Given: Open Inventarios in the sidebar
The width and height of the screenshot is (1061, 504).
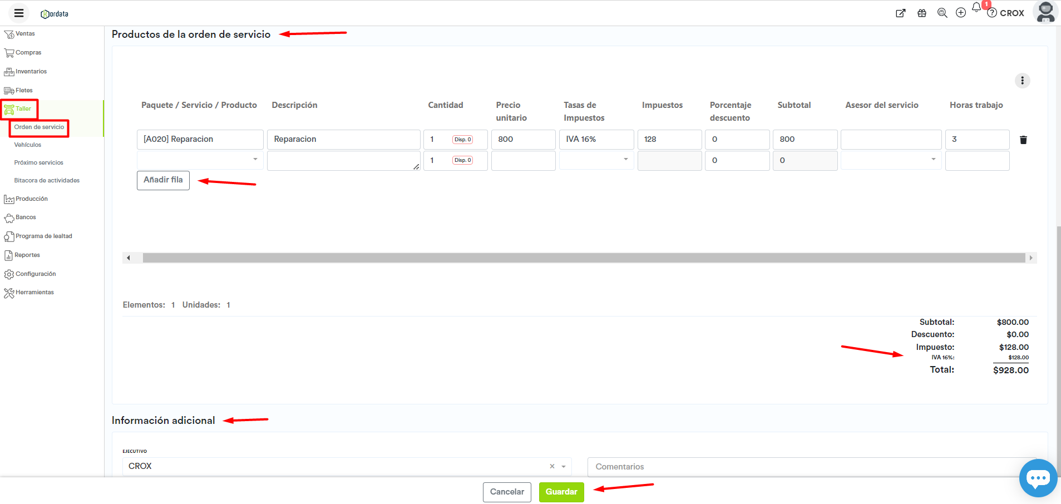Looking at the screenshot, I should pos(31,72).
